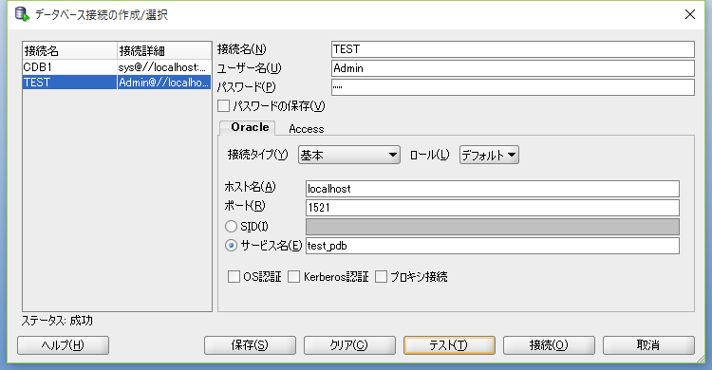The image size is (712, 370).
Task: Enable the Kerberos認証 checkbox
Action: pos(293,276)
